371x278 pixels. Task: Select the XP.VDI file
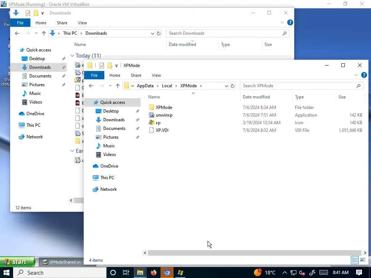coord(159,130)
